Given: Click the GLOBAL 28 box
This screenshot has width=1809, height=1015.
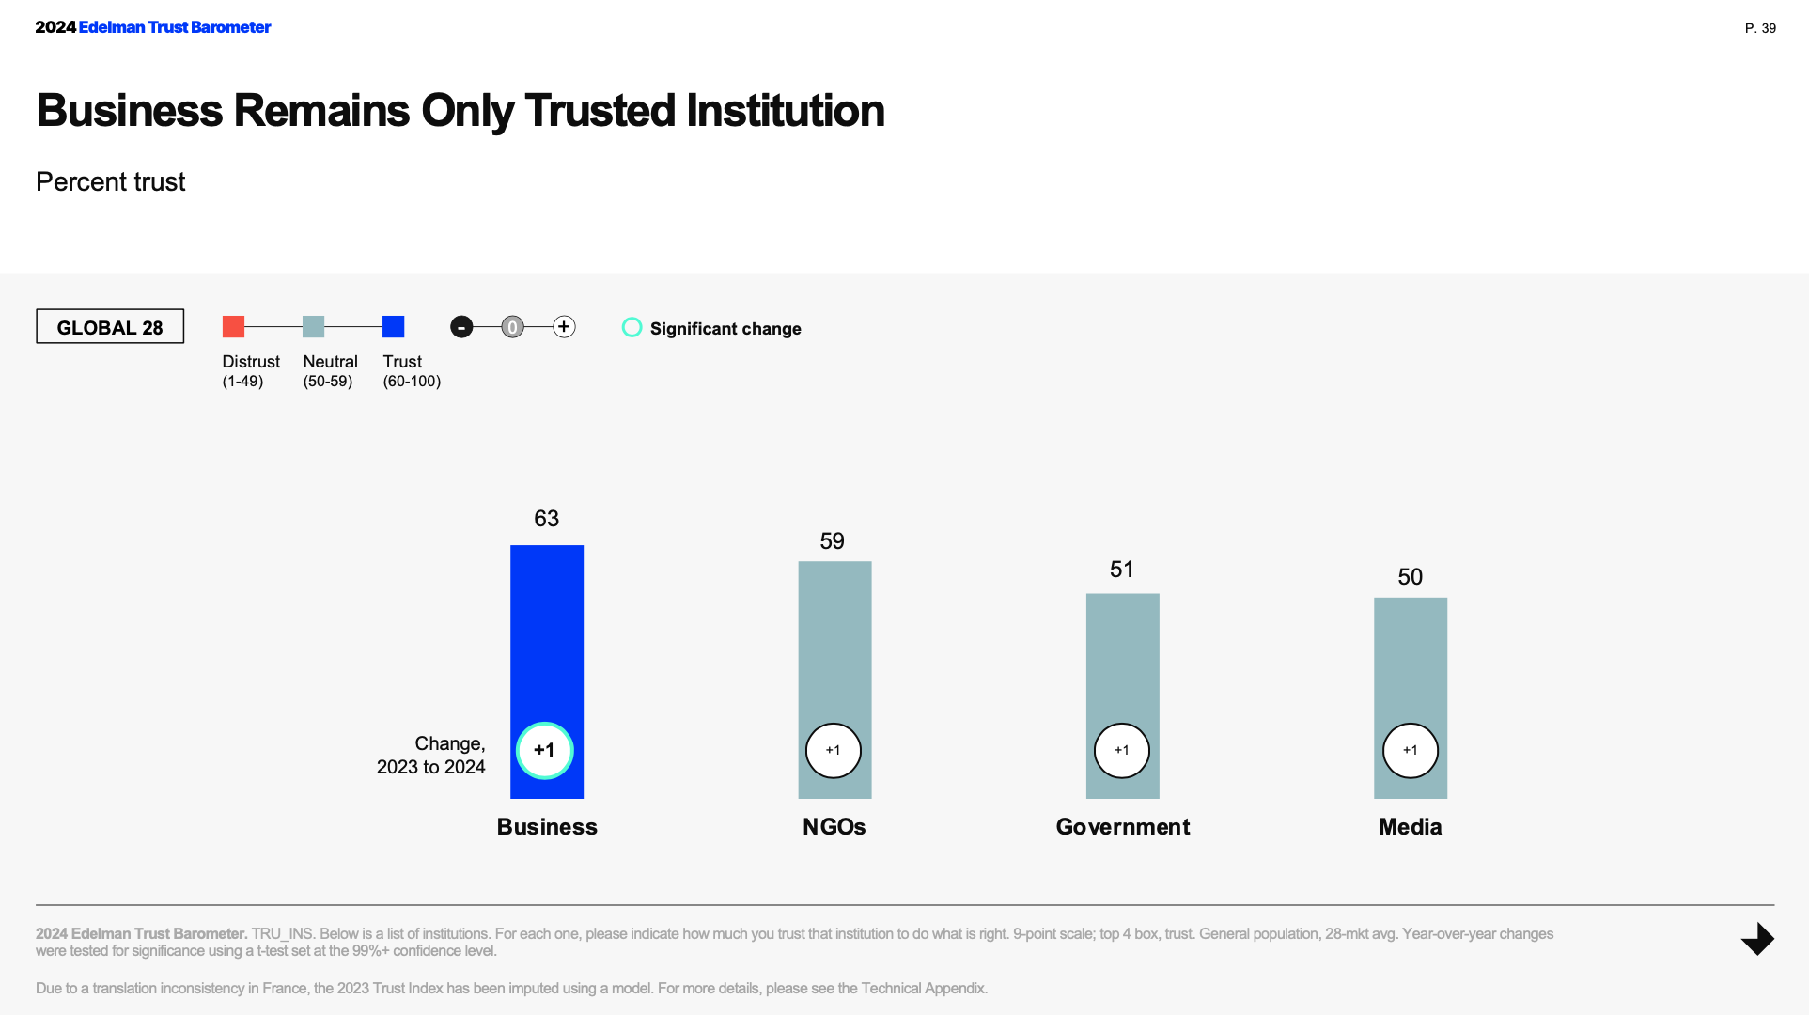Looking at the screenshot, I should [110, 327].
